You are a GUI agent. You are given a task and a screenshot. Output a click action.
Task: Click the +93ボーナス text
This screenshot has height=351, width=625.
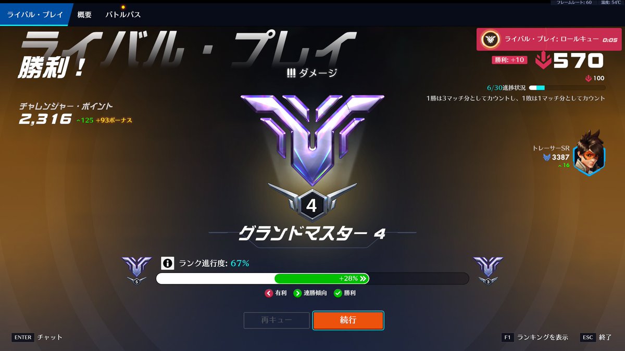coord(114,121)
